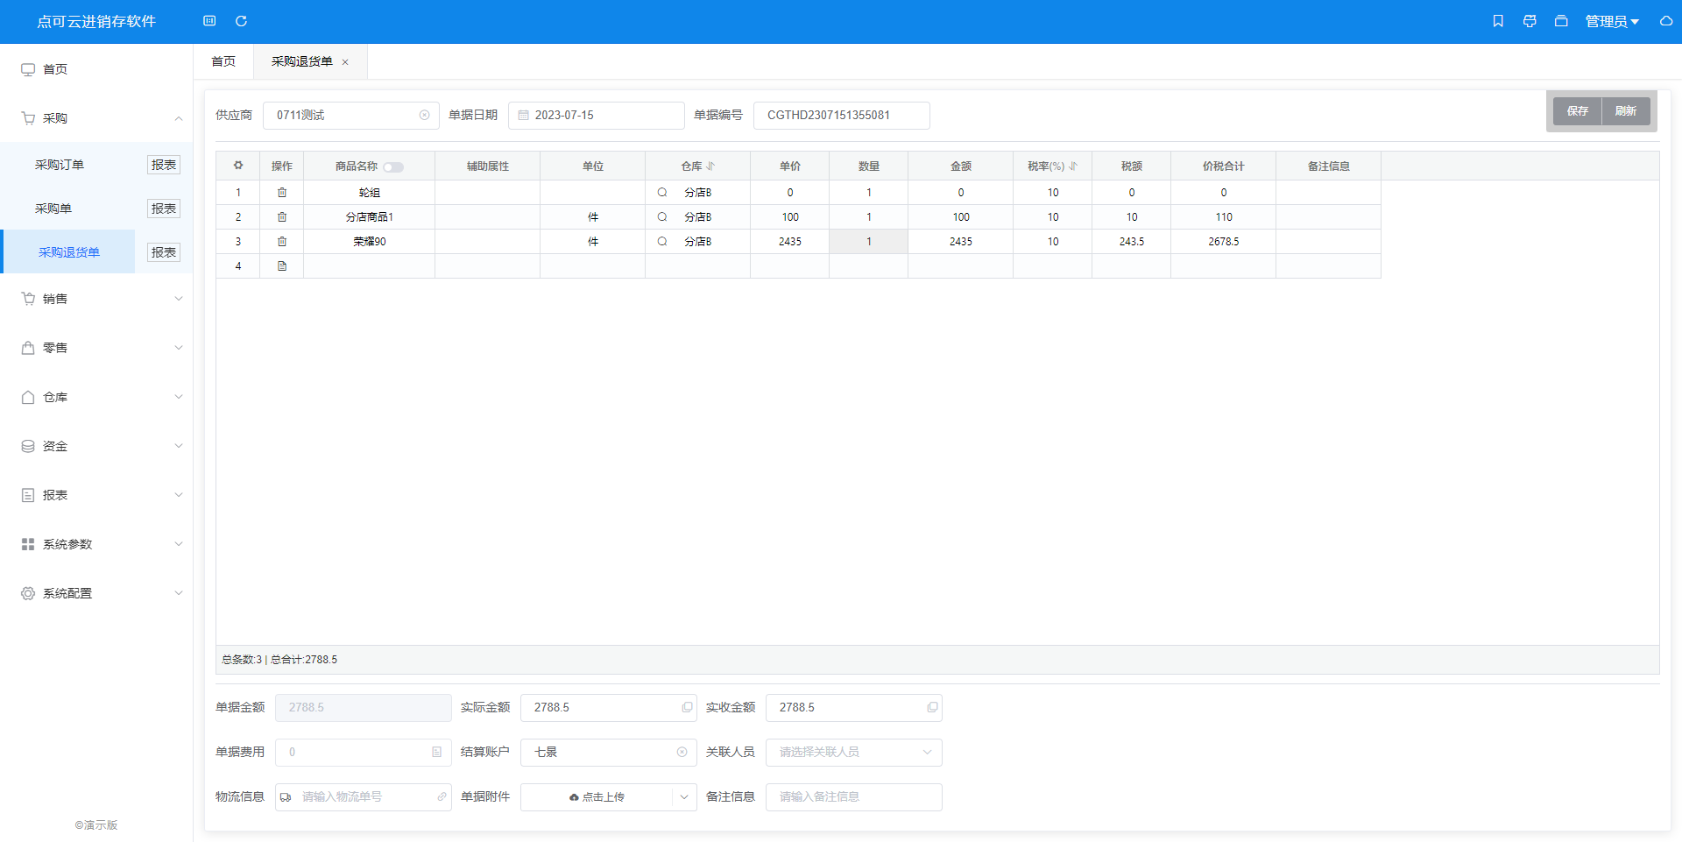Click the 刷新 button
1682x842 pixels.
[1626, 111]
